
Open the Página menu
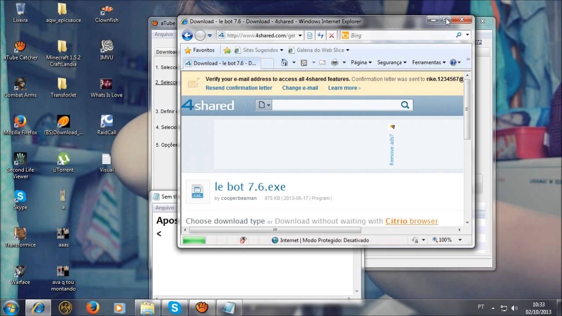point(361,63)
